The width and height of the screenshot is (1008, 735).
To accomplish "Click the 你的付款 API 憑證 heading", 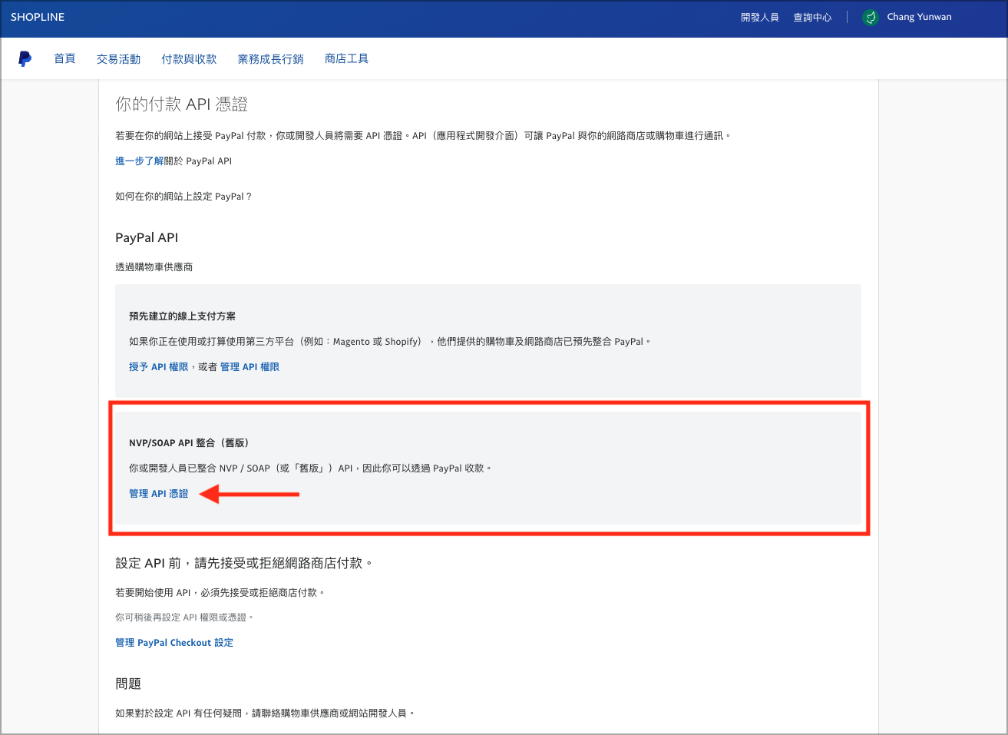I will tap(181, 104).
